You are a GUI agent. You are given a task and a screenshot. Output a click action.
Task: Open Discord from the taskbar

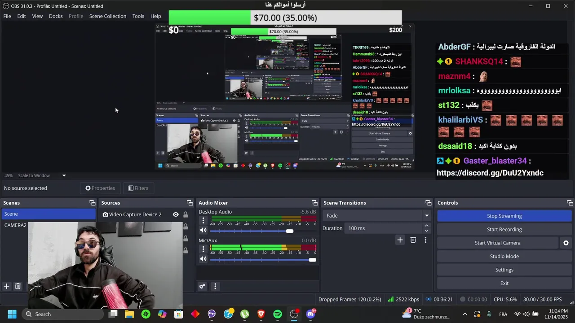click(310, 314)
